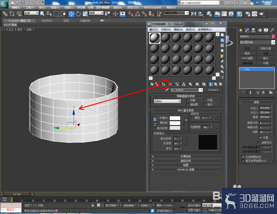Select the Select and Move tool
This screenshot has height=214, width=277.
click(71, 14)
